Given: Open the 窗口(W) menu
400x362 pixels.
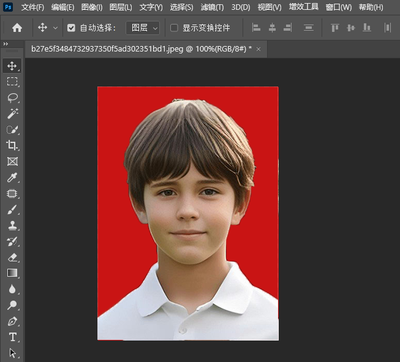Looking at the screenshot, I should (x=339, y=7).
